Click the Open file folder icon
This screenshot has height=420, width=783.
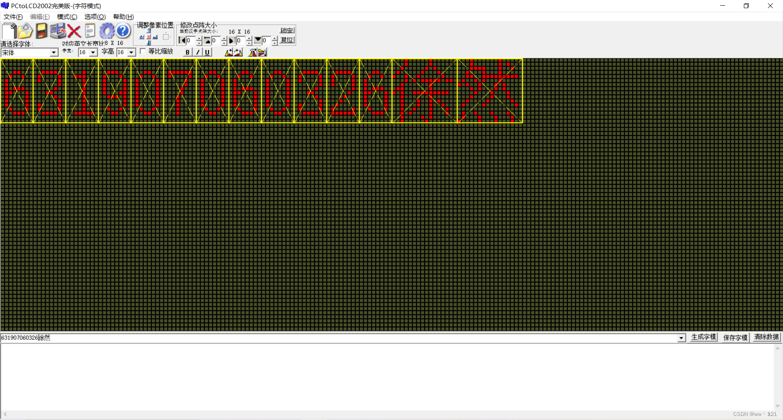25,31
